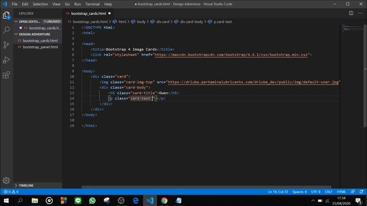
Task: Select the bootstrap_cards.html editor tab
Action: click(x=88, y=14)
